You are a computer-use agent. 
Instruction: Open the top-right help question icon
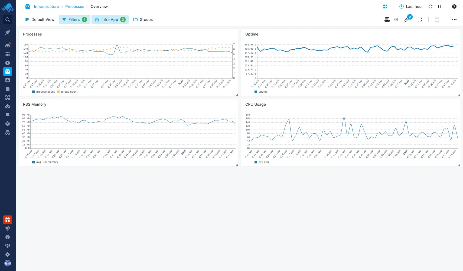[x=454, y=7]
